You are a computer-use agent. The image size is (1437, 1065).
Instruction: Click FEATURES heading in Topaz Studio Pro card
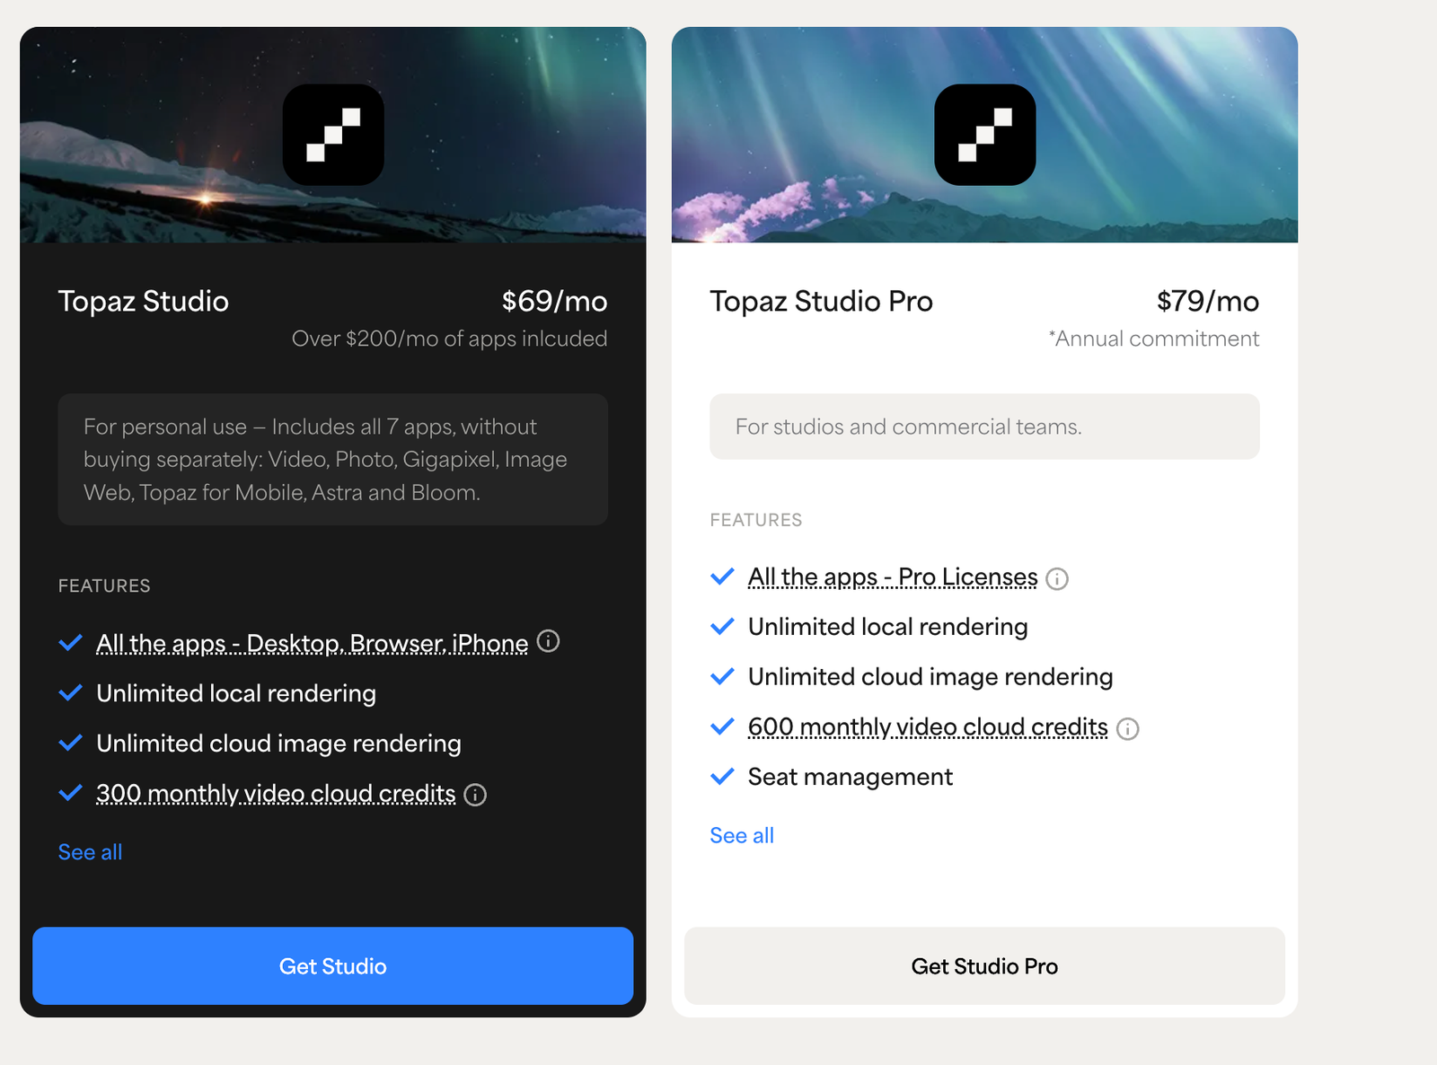(x=756, y=521)
